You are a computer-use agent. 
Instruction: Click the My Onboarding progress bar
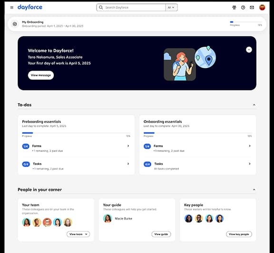coord(246,22)
